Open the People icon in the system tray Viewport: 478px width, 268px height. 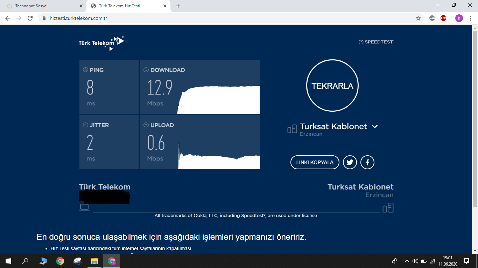tap(394, 261)
